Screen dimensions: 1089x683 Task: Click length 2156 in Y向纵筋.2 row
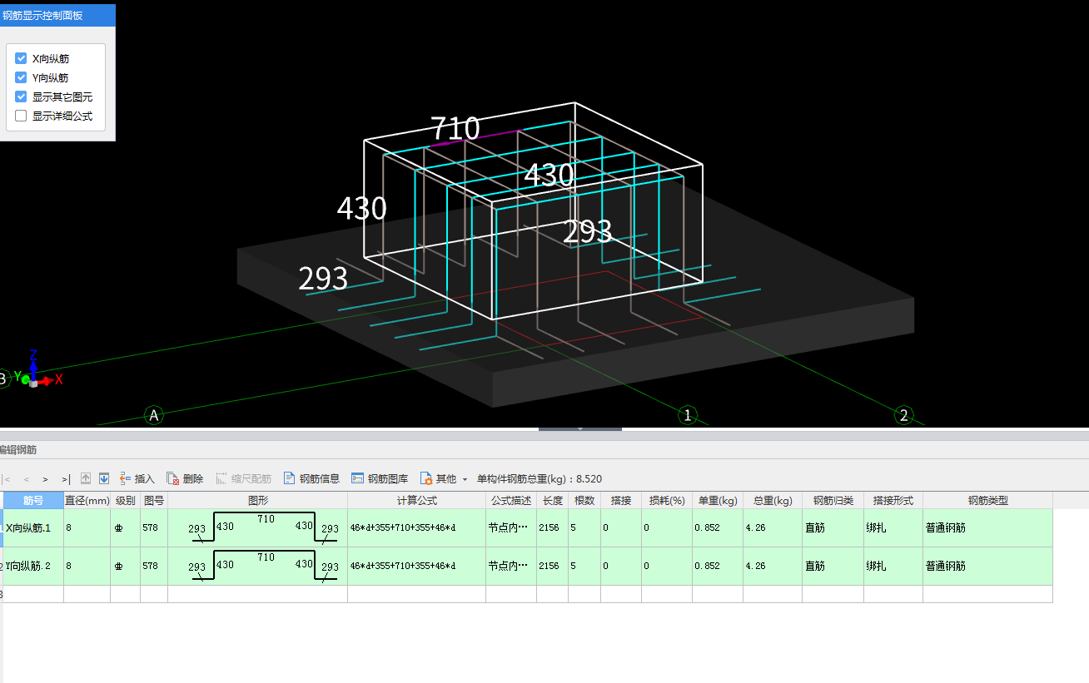tap(553, 566)
